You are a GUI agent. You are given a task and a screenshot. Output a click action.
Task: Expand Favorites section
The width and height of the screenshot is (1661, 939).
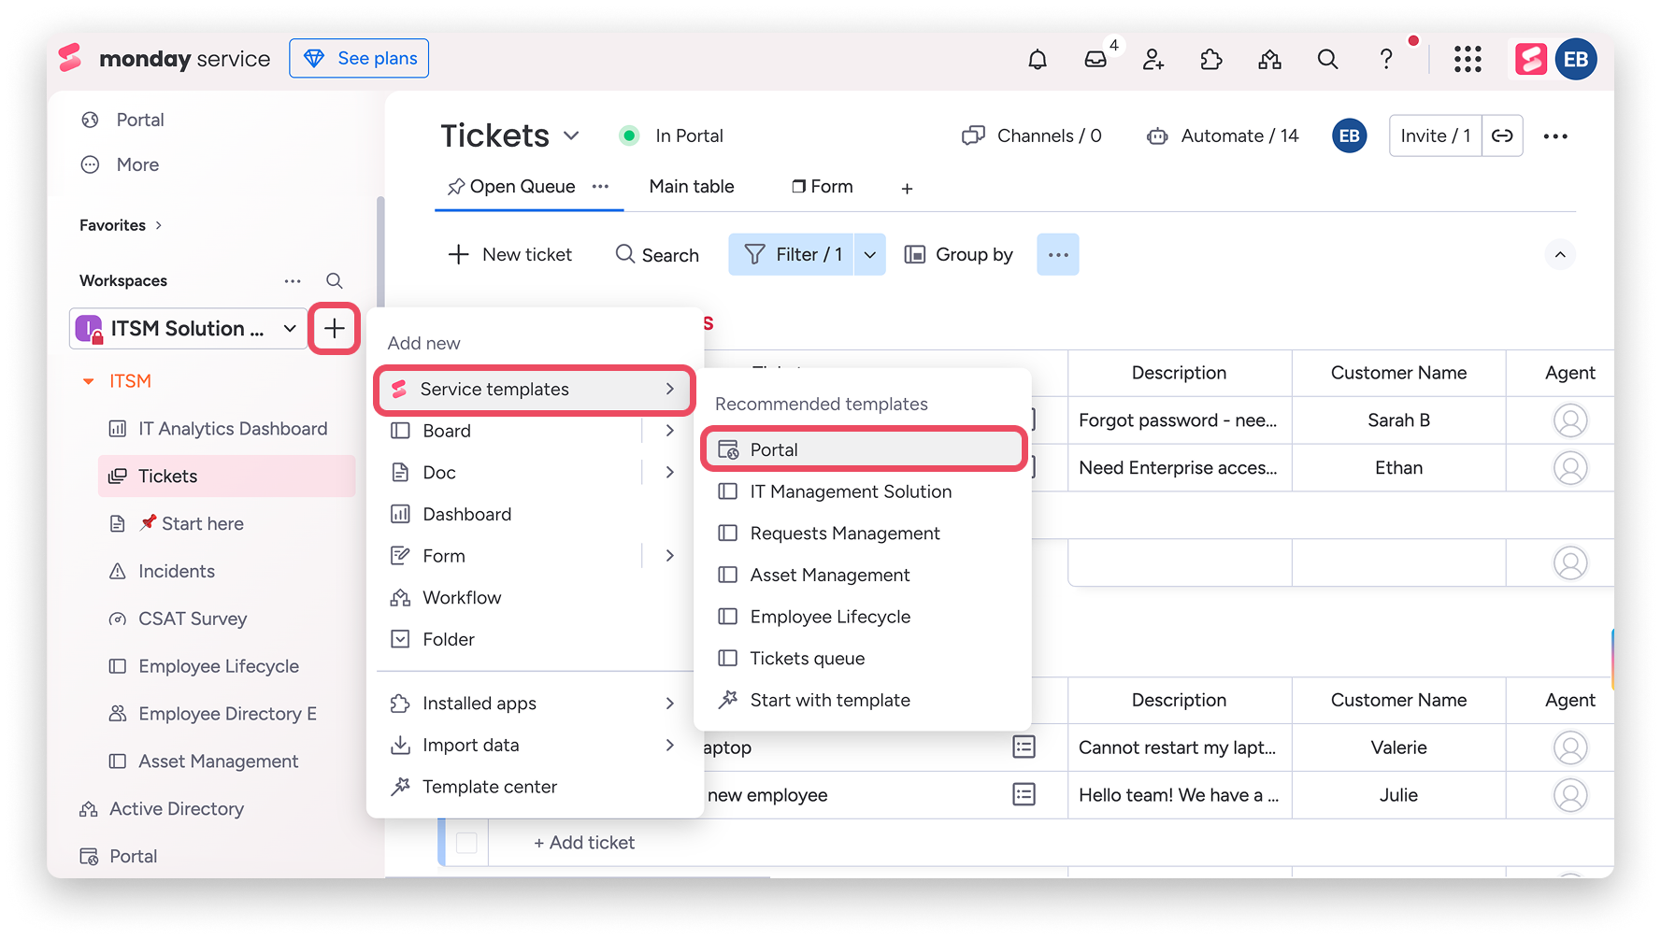click(x=159, y=225)
